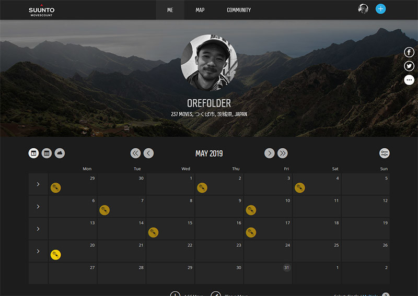This screenshot has width=418, height=296.
Task: Select calendar day 12 Sunday
Action: point(366,207)
